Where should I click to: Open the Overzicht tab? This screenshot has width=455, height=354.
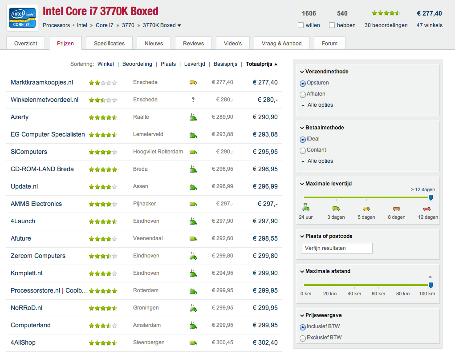click(x=26, y=43)
